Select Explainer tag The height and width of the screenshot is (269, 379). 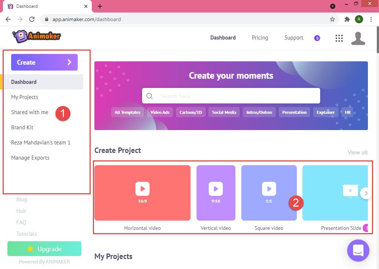coord(326,112)
